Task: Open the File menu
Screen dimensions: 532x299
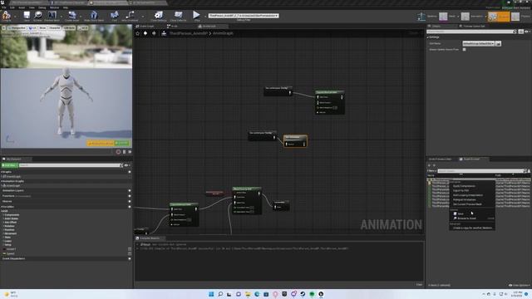Action: point(4,7)
